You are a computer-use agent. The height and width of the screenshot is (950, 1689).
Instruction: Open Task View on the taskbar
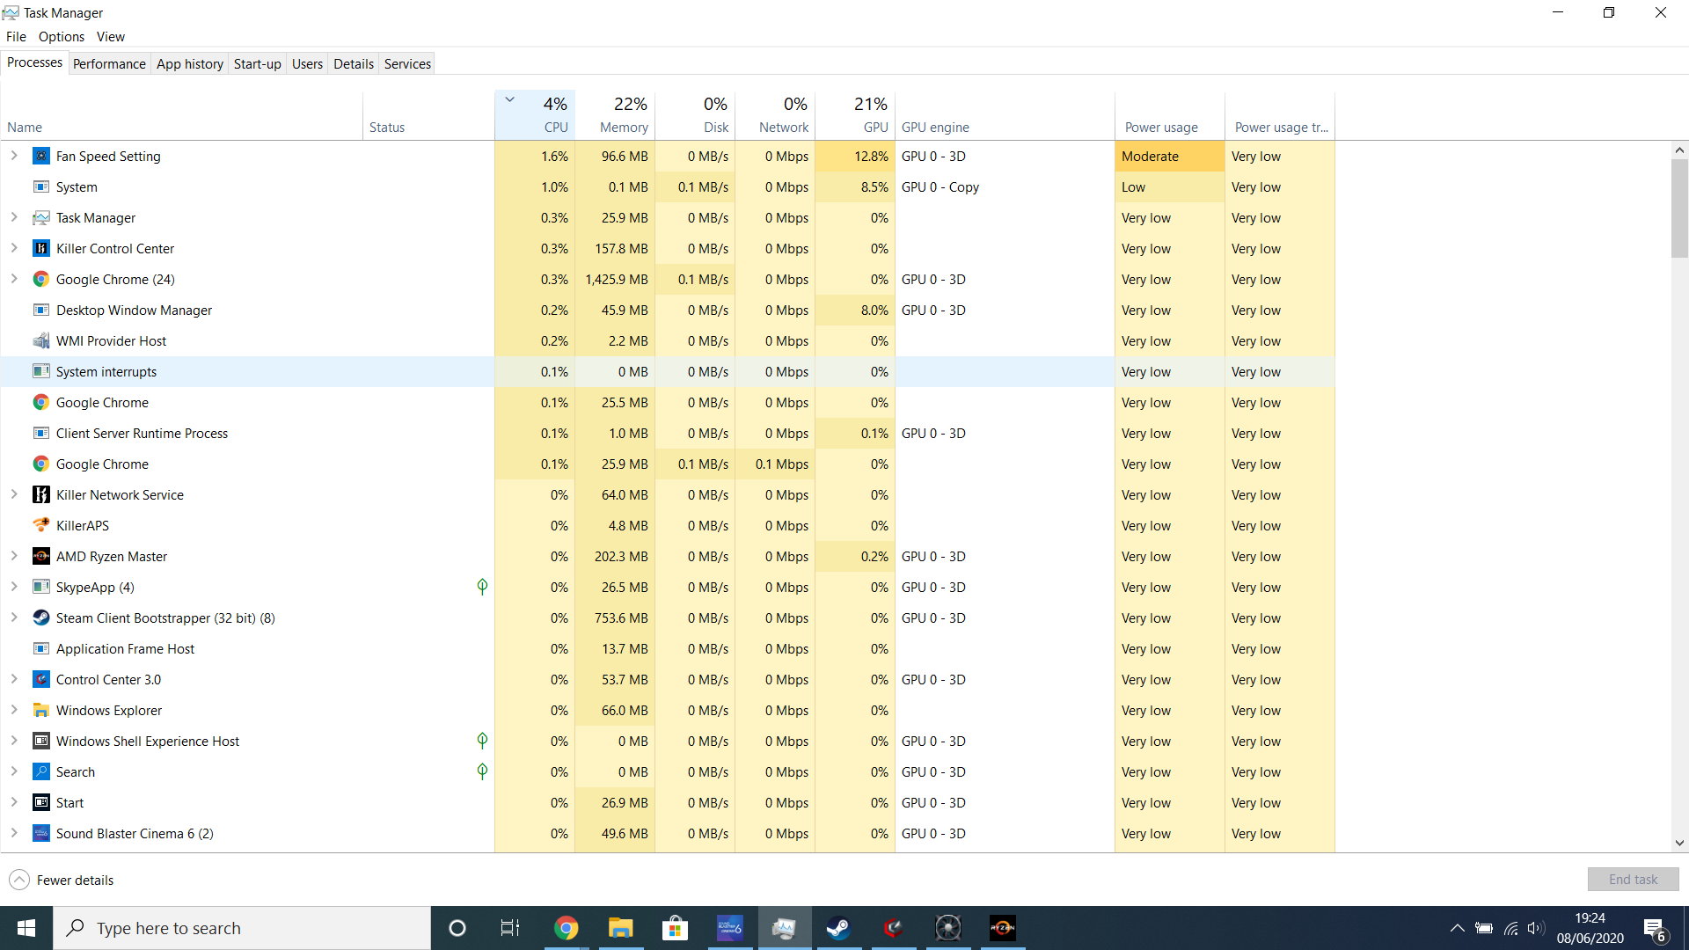click(510, 928)
